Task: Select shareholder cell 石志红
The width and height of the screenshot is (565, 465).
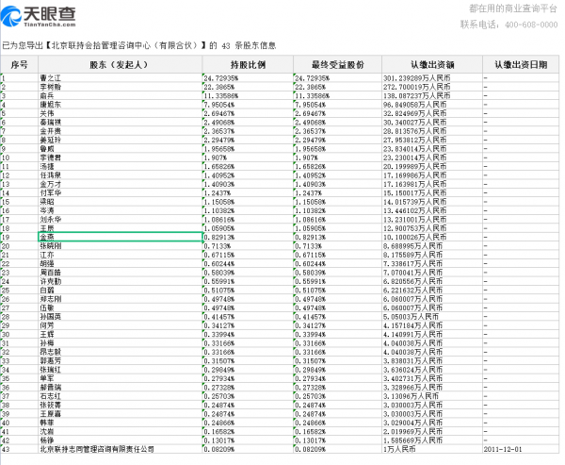Action: [x=120, y=396]
